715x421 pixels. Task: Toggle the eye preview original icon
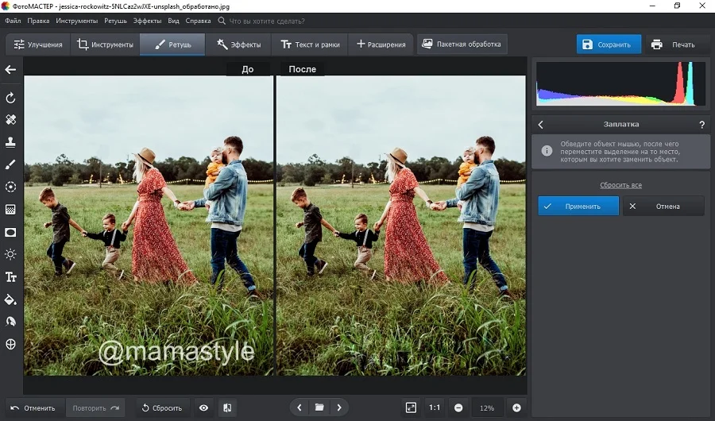click(204, 407)
